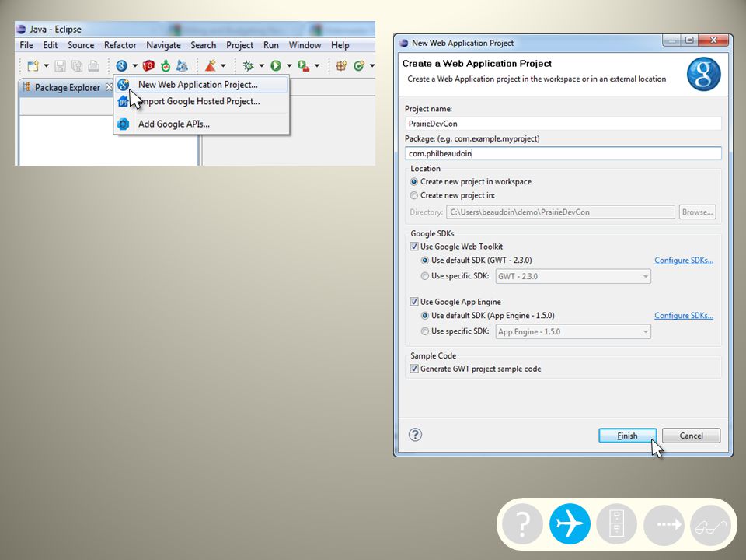Click the Browse... button next to Directory
Screen dimensions: 746x560
697,212
